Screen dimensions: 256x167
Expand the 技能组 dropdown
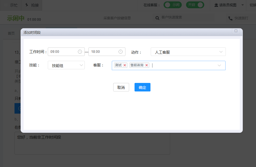tap(66, 65)
